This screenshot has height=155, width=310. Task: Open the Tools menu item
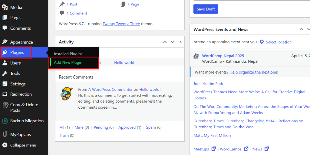click(x=15, y=73)
